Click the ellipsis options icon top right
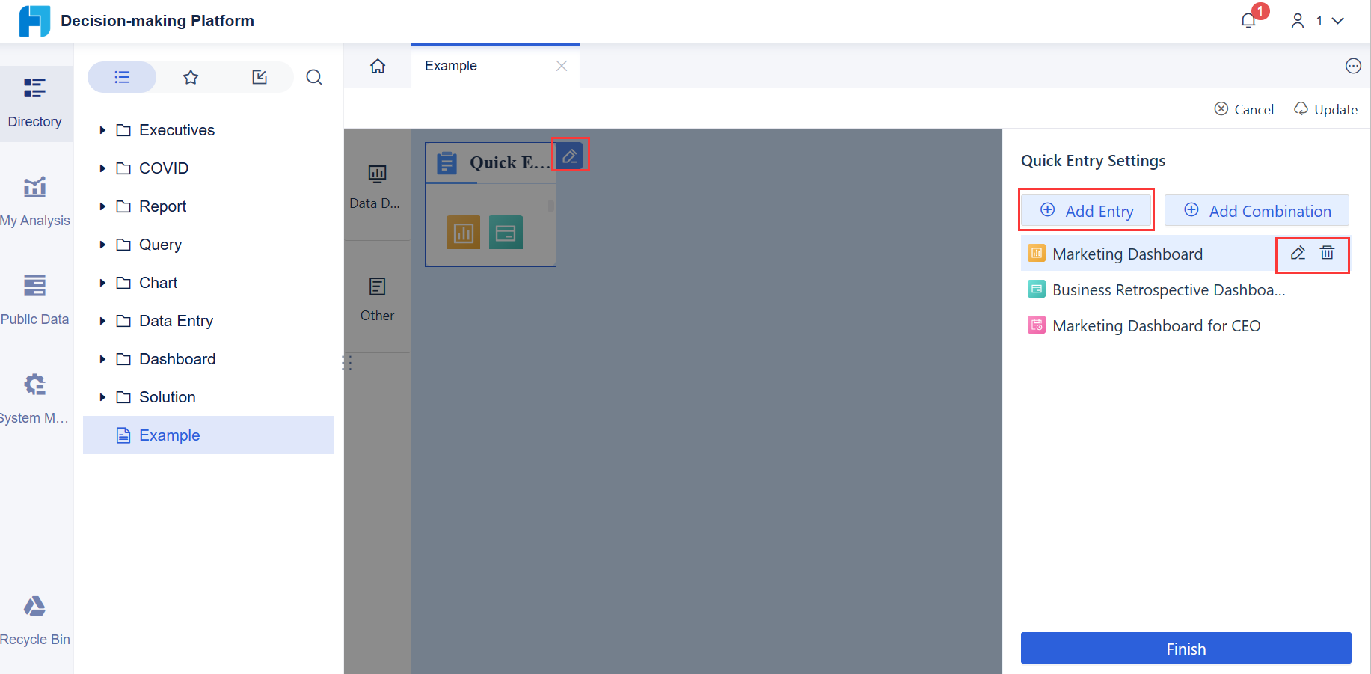 [x=1352, y=66]
